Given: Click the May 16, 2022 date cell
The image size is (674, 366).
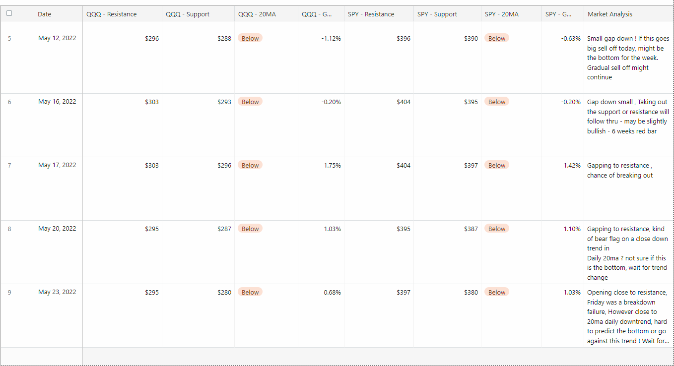Looking at the screenshot, I should 57,102.
